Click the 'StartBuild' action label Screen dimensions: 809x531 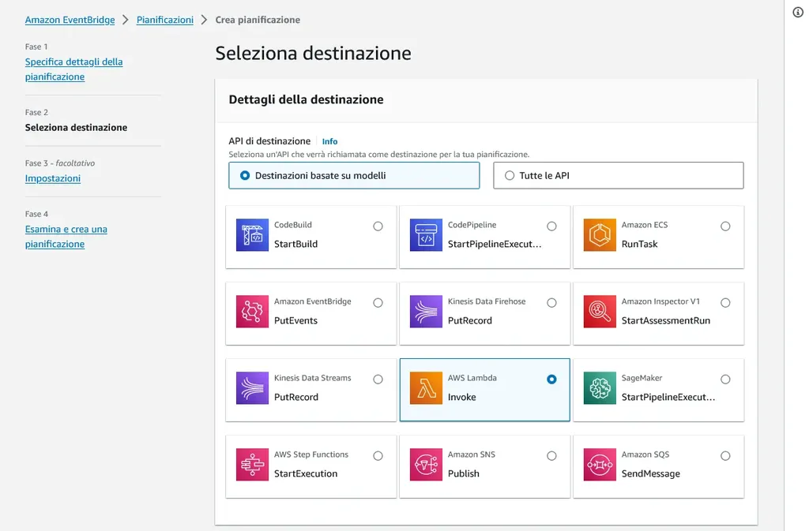coord(295,244)
